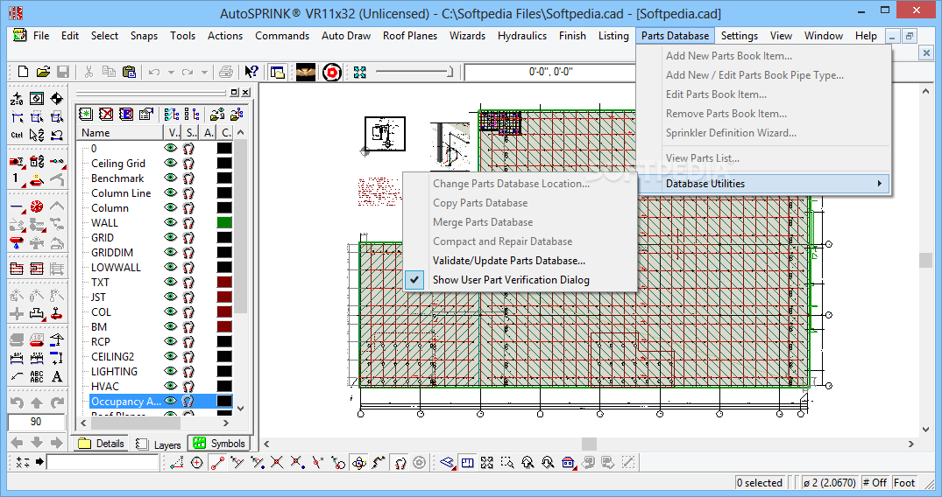Click the delete layer red X icon
The width and height of the screenshot is (942, 497).
(x=106, y=114)
